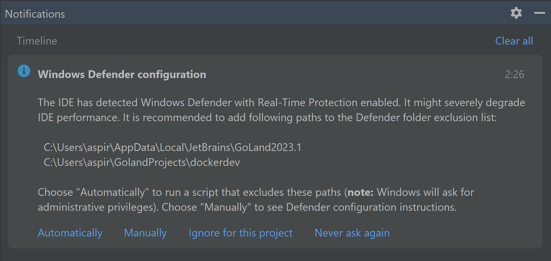Select Manually to view Defender instructions
The width and height of the screenshot is (551, 261).
pos(145,233)
